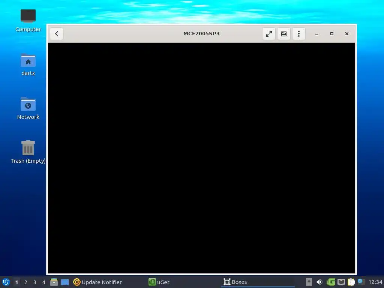Screen dimensions: 384x288
Task: Select the Trash (Empty) icon
Action: pos(28,152)
